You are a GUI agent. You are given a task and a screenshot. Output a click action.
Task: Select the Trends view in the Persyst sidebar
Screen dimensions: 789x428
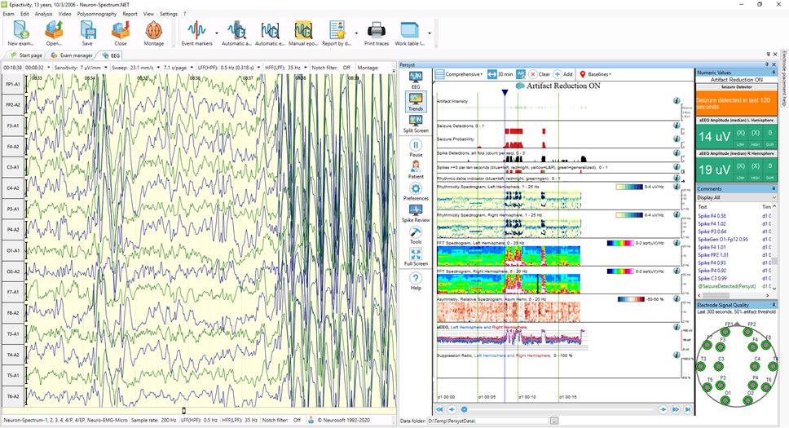click(x=416, y=101)
